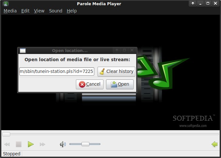Viewport: 221px width, 158px height.
Task: Open the Media menu
Action: 10,11
